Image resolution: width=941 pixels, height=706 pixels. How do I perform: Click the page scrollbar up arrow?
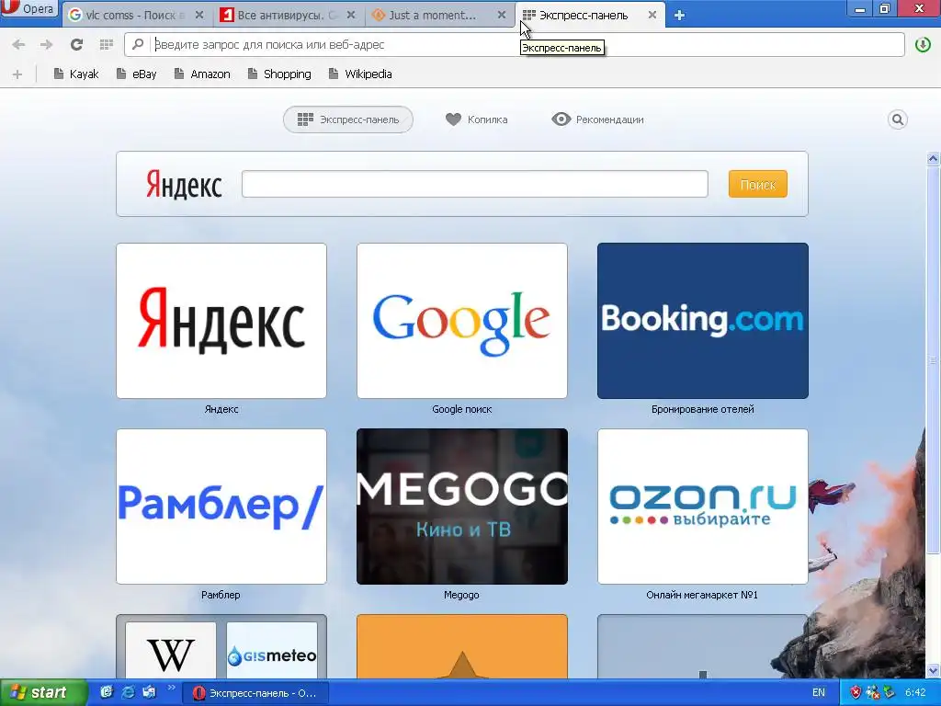coord(933,158)
